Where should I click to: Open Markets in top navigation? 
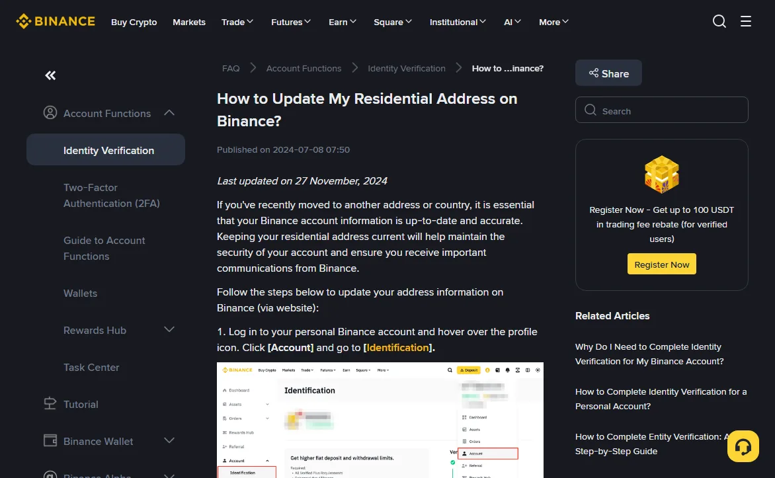point(189,22)
